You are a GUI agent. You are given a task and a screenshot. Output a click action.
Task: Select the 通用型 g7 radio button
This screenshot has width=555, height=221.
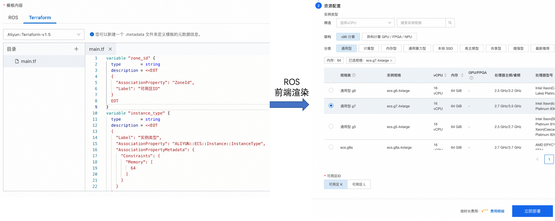[x=331, y=106]
